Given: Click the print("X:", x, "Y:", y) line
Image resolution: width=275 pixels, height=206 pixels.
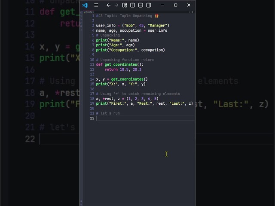Looking at the screenshot, I should 121,84.
